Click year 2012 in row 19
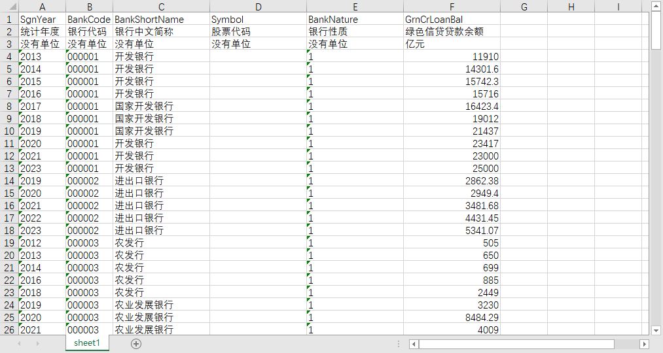Viewport: 663px width, 353px height. [x=43, y=243]
